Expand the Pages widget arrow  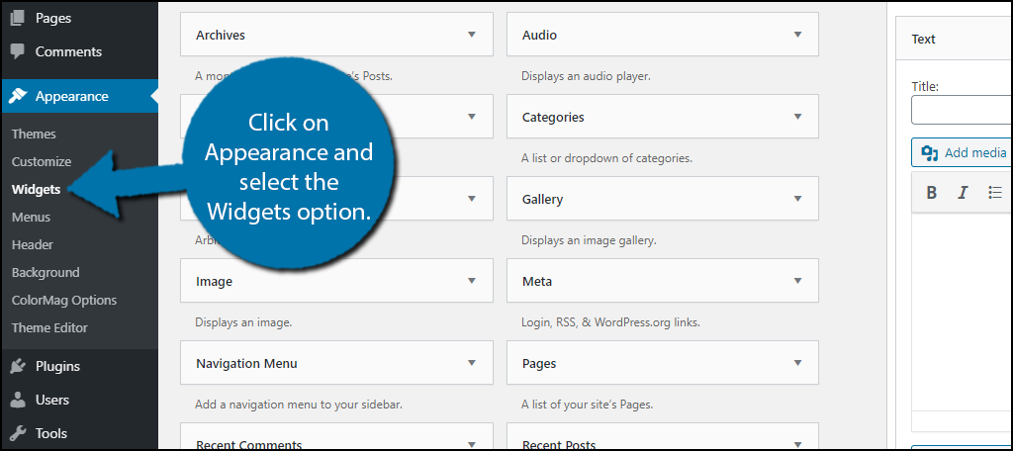[798, 362]
